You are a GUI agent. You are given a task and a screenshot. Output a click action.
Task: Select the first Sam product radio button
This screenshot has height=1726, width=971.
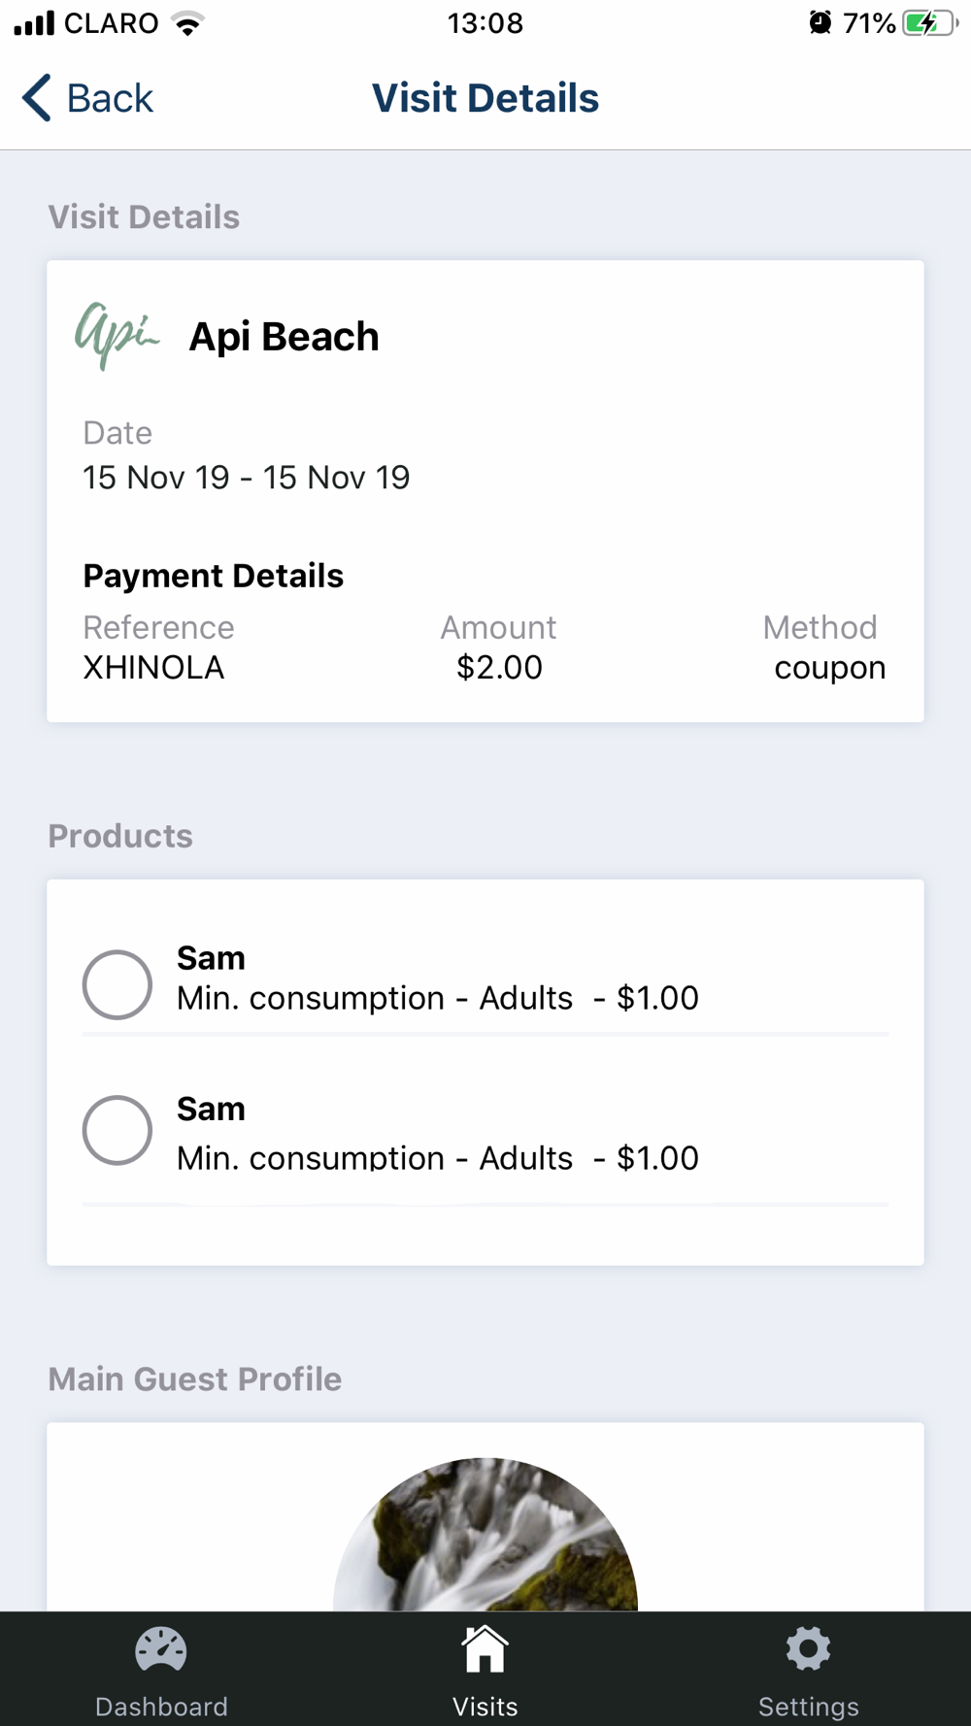pos(117,984)
